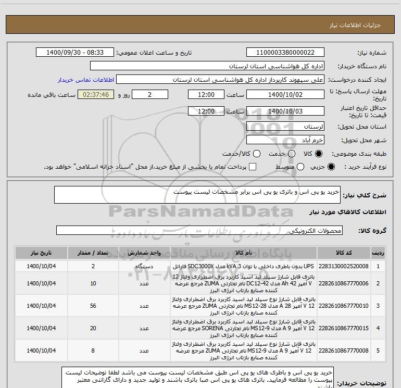Select product code 2283130002520008
The height and width of the screenshot is (388, 401).
(x=344, y=266)
